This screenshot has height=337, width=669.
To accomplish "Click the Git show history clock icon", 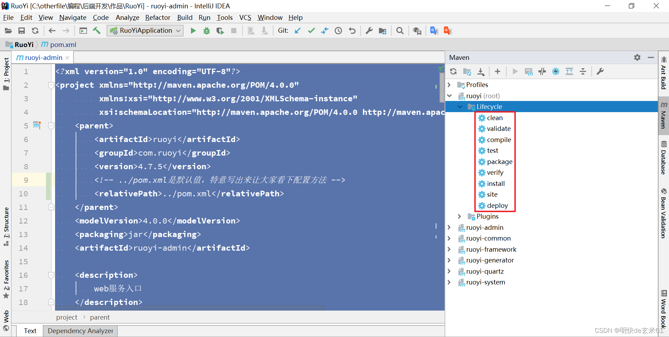I will point(338,31).
